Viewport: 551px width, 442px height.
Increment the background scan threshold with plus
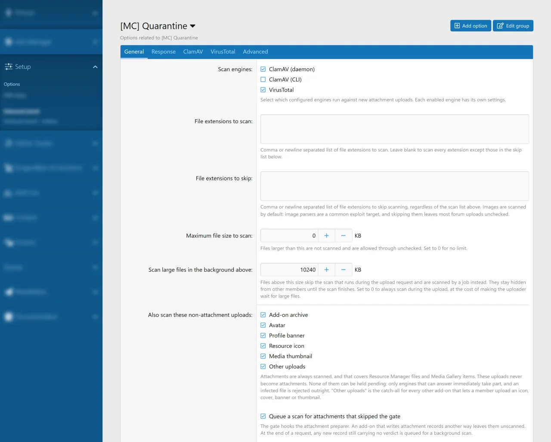pos(327,270)
